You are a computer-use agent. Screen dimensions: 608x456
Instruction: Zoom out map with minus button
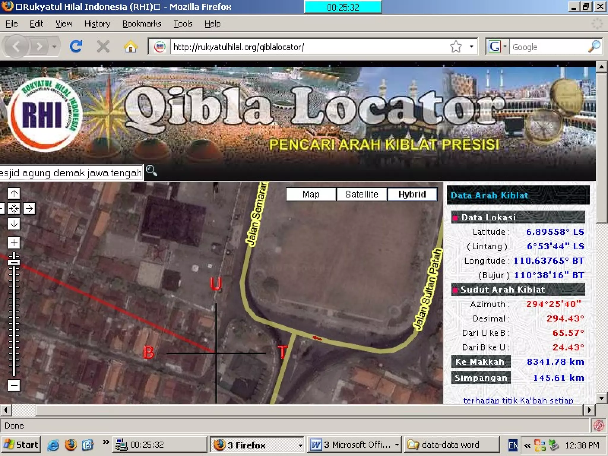click(14, 386)
